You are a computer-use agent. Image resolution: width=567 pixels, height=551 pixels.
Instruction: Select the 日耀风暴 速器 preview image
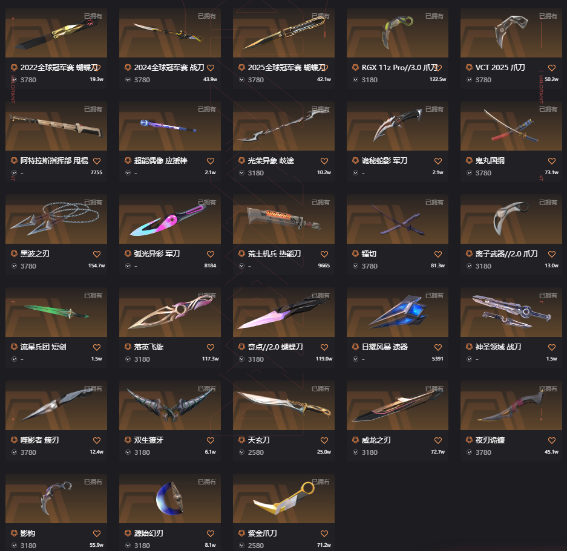pos(398,312)
